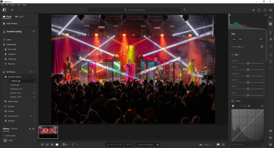The height and width of the screenshot is (148, 274).
Task: Toggle the left panel sidebar icon
Action: click(4, 10)
